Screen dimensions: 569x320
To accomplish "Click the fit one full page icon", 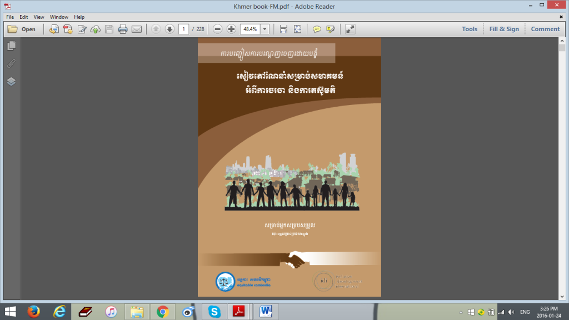I will coord(298,29).
